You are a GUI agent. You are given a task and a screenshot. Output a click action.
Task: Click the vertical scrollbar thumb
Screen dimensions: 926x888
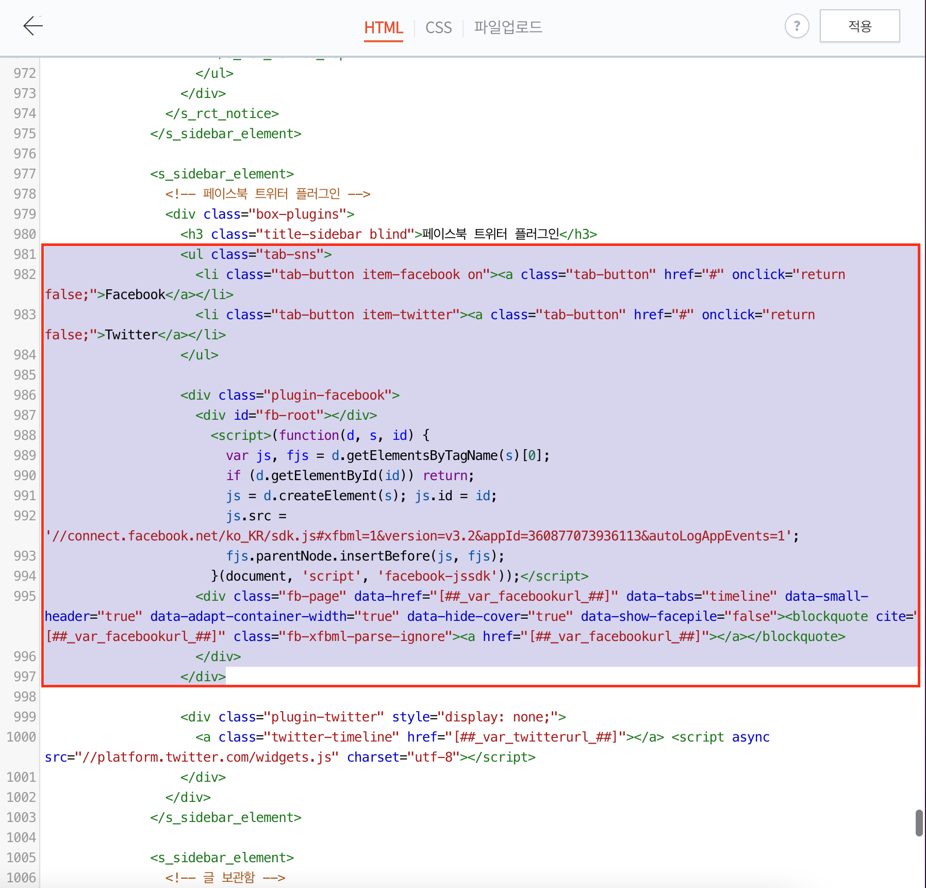pyautogui.click(x=919, y=823)
